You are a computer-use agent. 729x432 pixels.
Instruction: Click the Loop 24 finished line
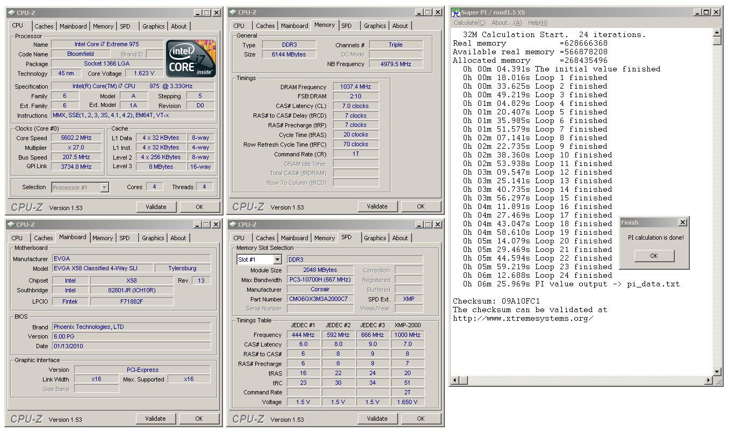537,275
